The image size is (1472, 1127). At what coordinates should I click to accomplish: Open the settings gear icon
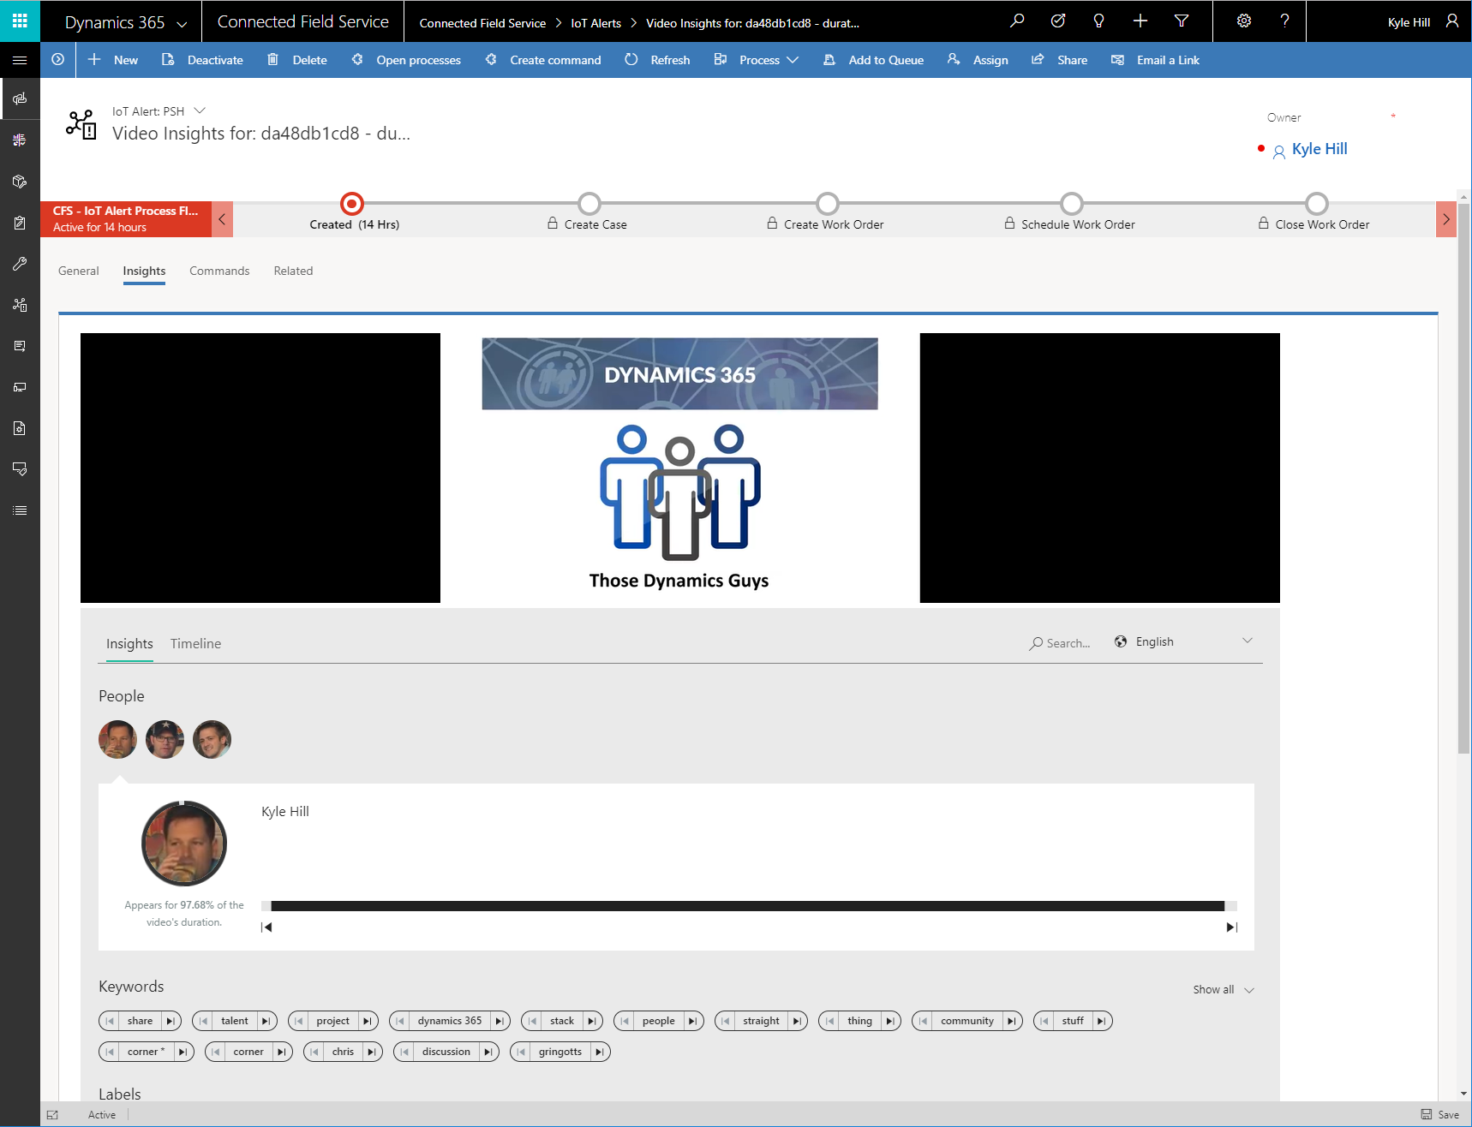pyautogui.click(x=1244, y=21)
